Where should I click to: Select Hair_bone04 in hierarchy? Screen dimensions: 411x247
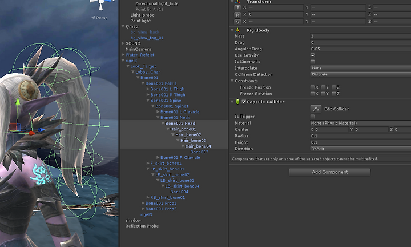[x=198, y=146]
